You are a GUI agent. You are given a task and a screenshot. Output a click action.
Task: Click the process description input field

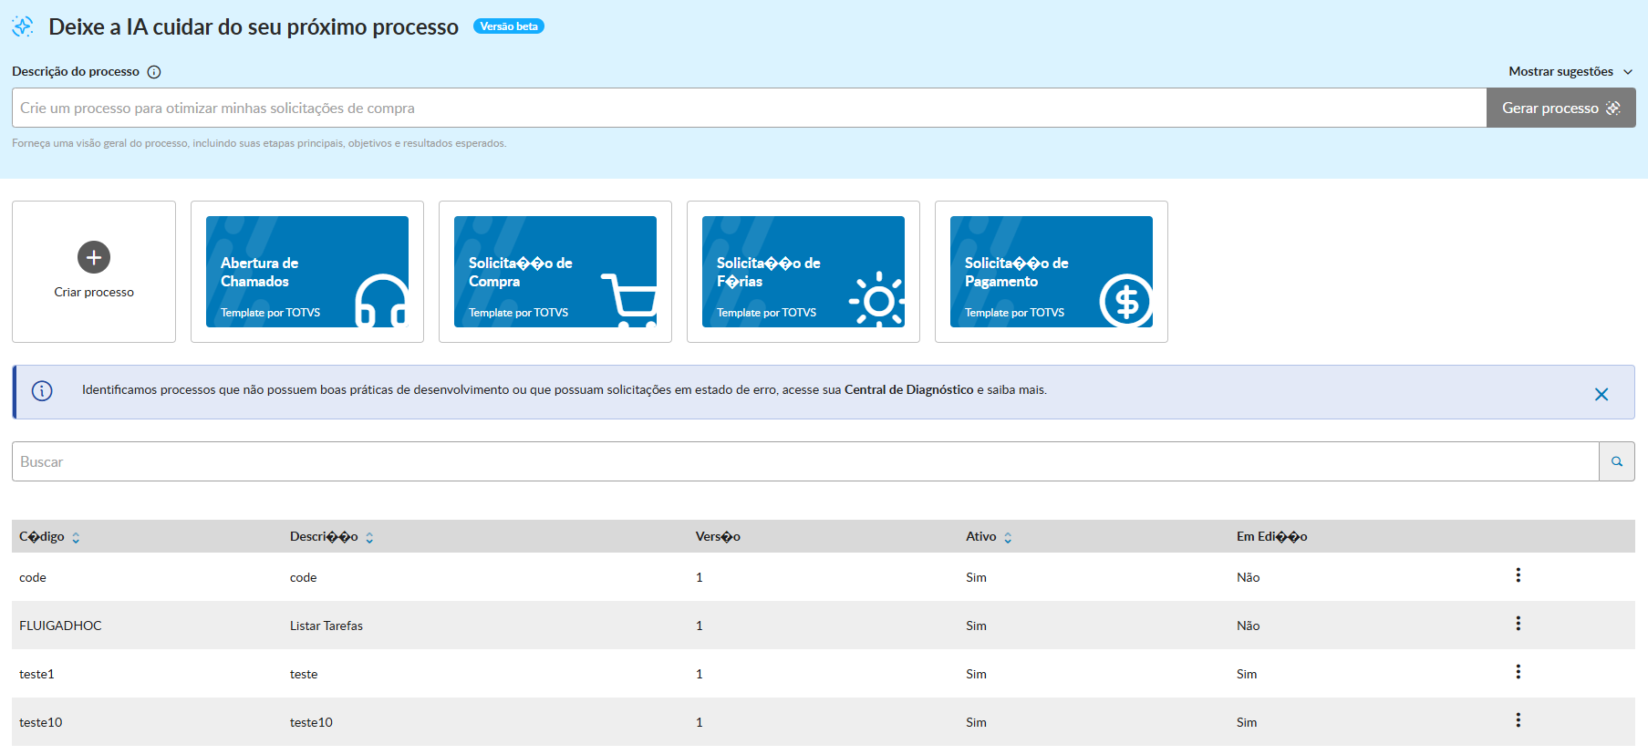coord(749,108)
